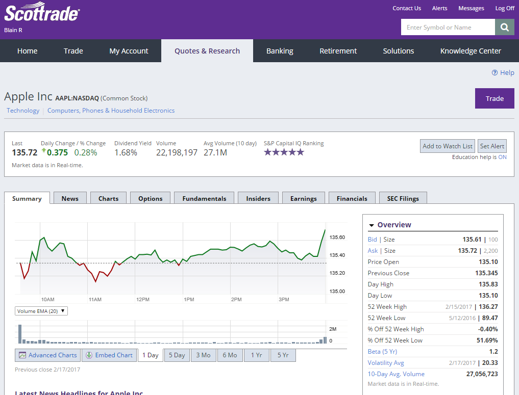This screenshot has height=395, width=519.
Task: Click the Help link
Action: click(507, 73)
